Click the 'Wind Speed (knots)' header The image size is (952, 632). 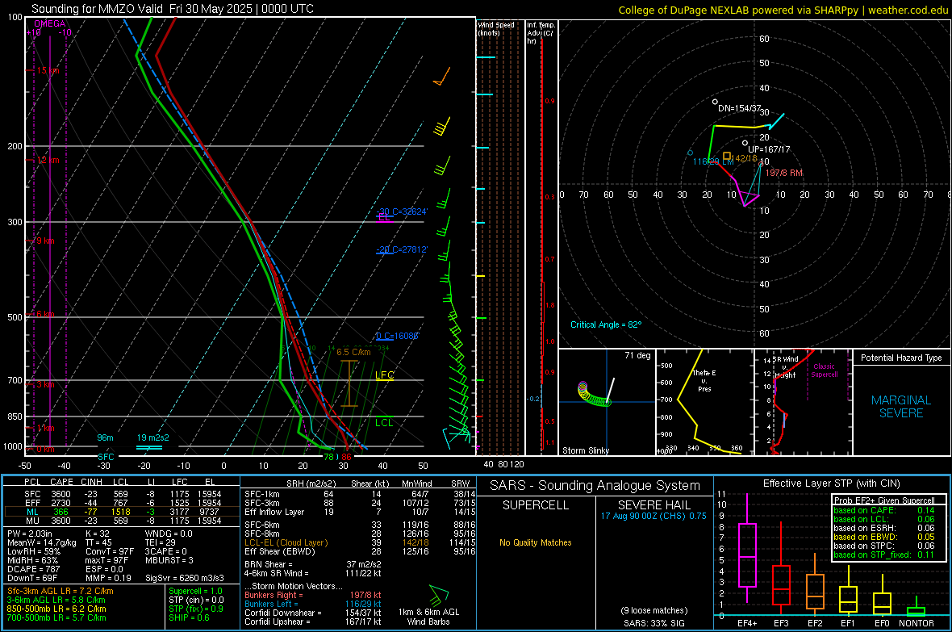pos(496,28)
